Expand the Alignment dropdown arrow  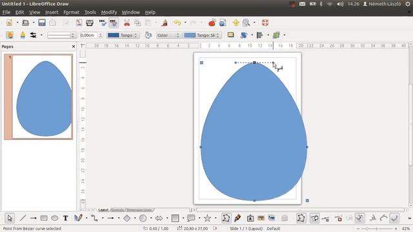point(268,35)
